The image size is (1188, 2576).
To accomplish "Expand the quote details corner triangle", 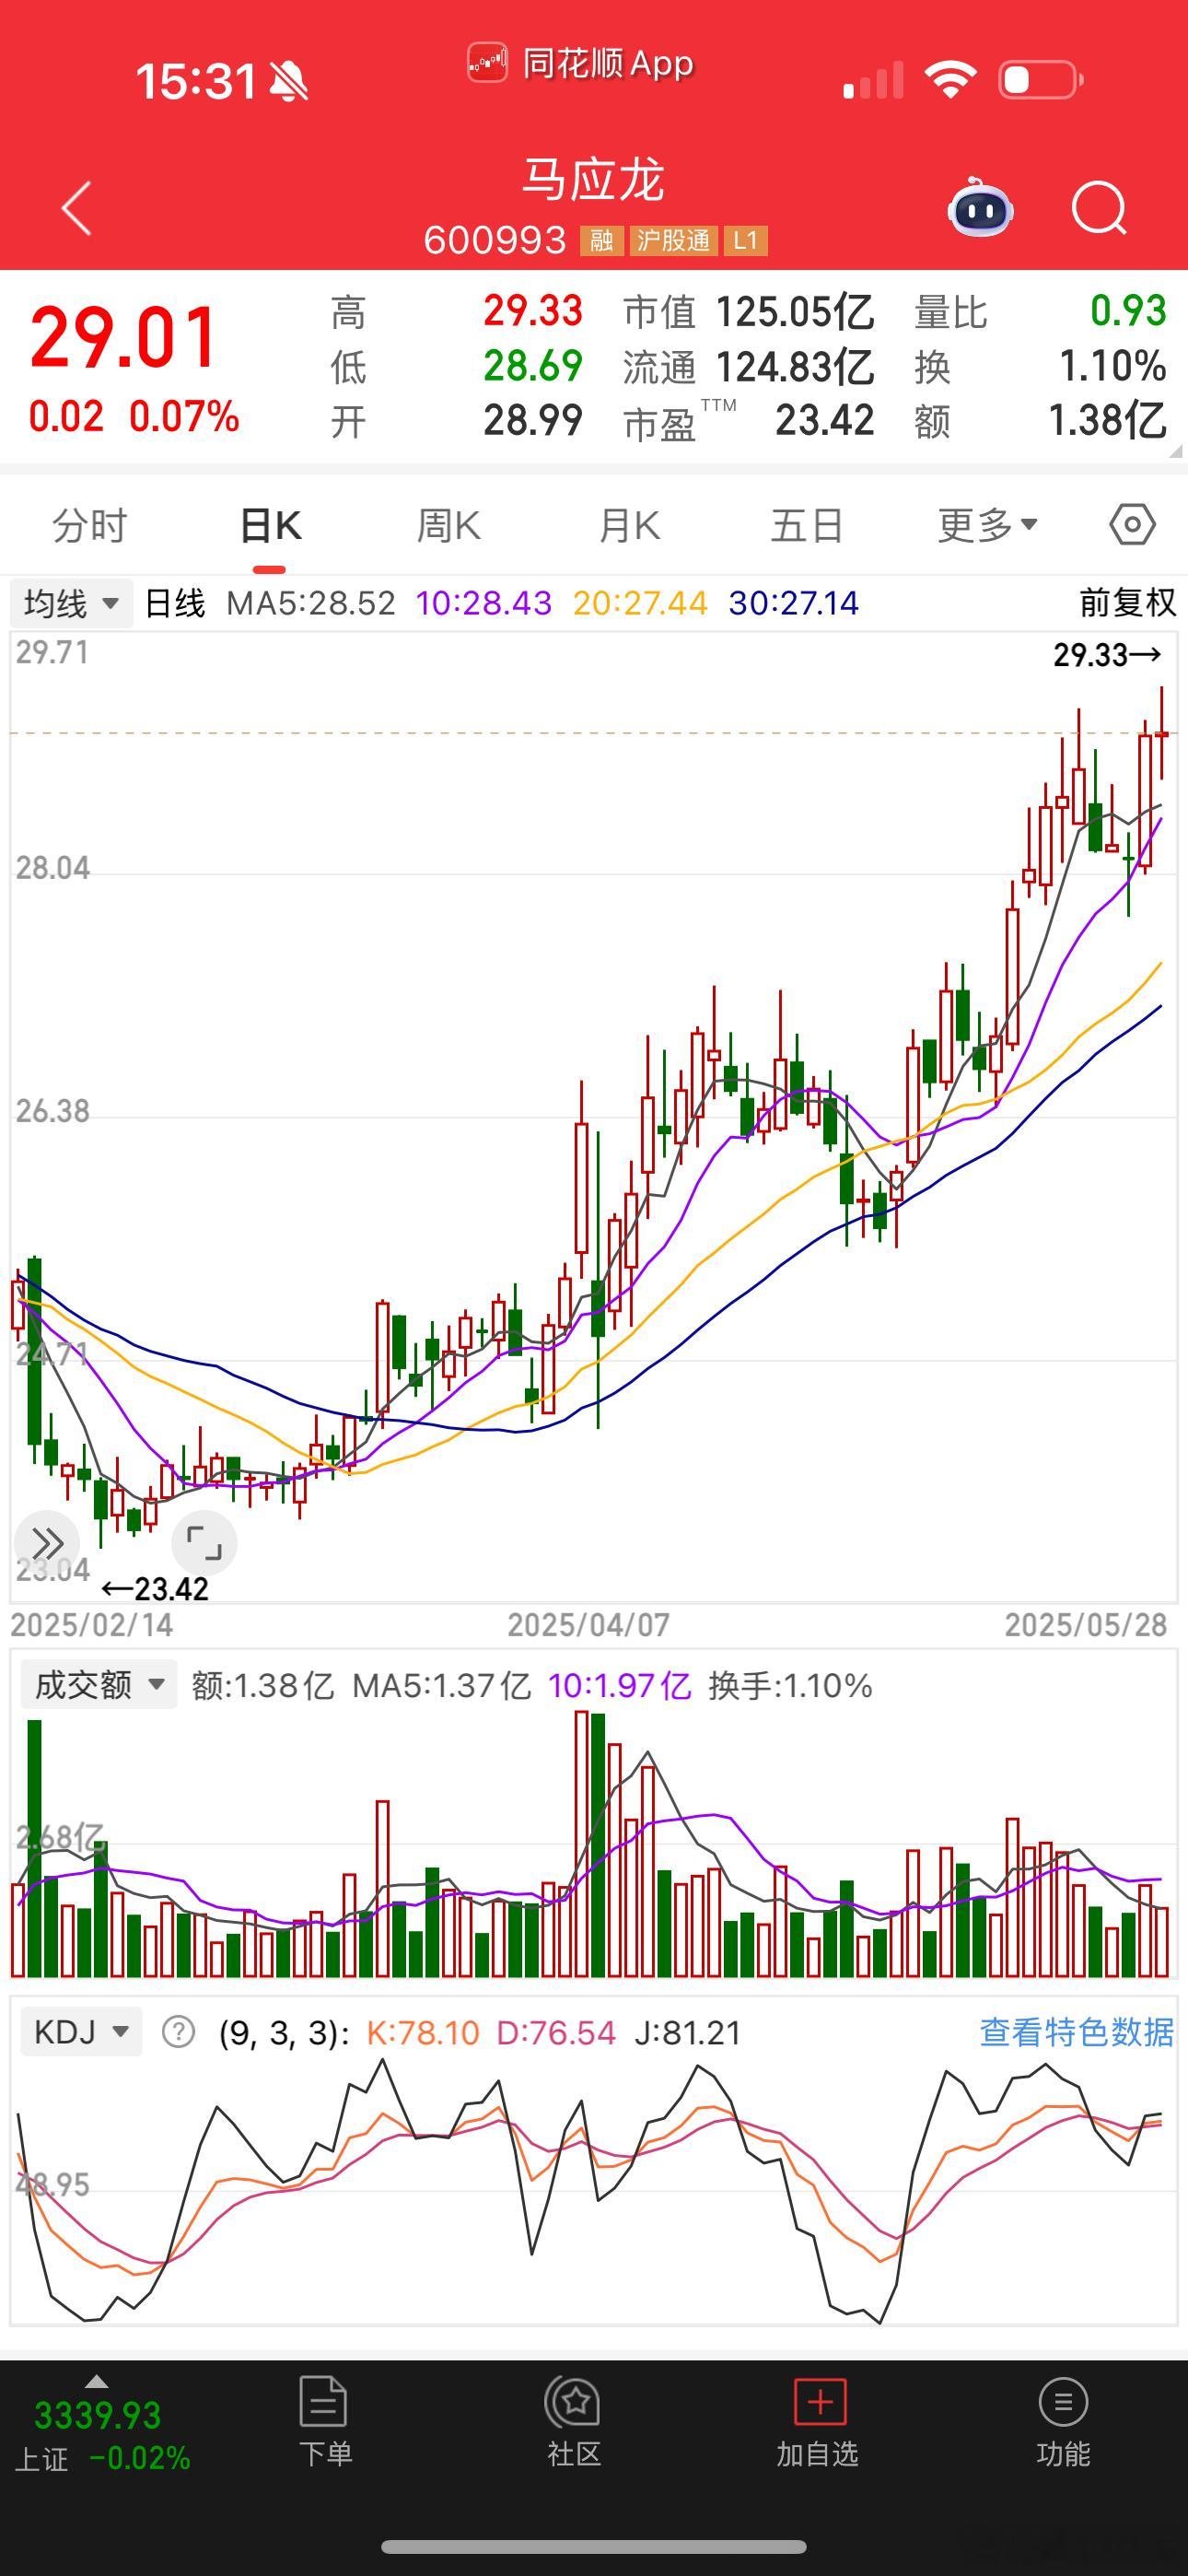I will pos(1174,452).
